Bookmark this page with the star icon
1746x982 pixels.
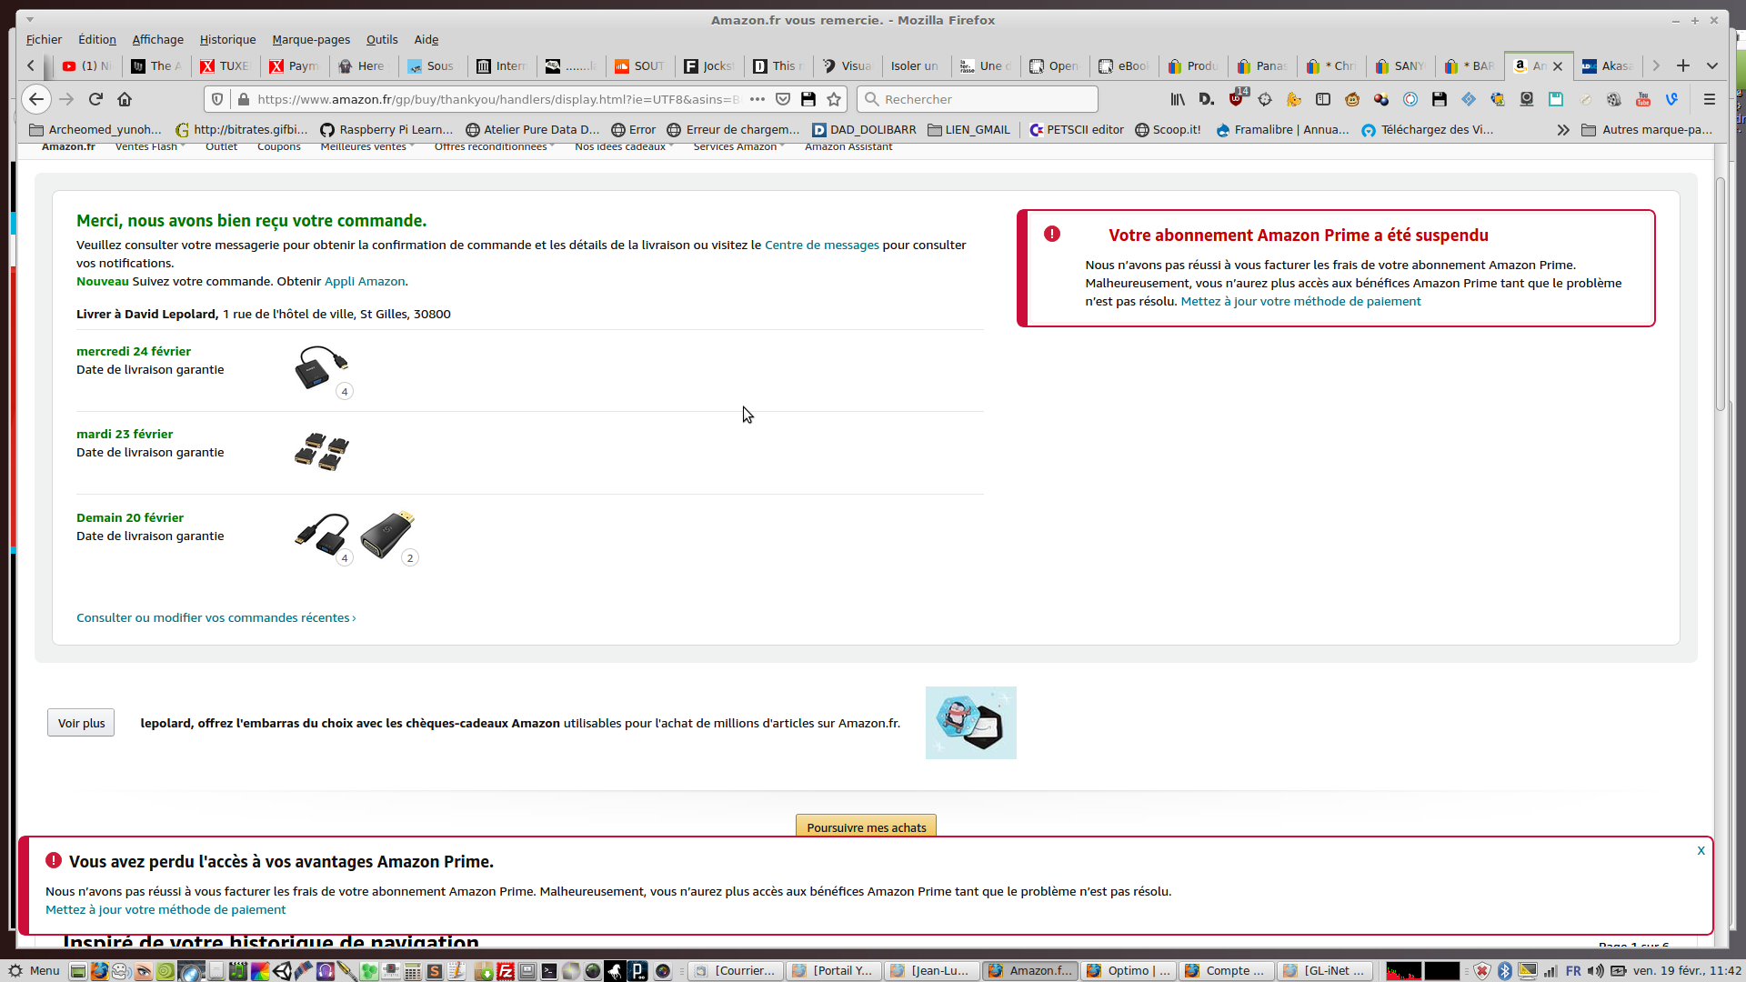[834, 99]
